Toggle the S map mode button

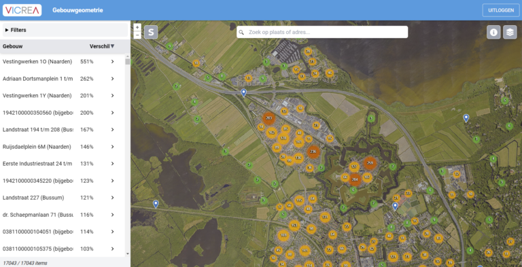click(x=151, y=33)
